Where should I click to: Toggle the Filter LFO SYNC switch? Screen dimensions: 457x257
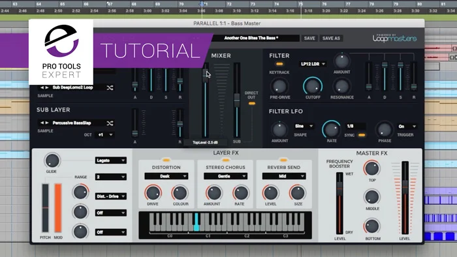tap(362, 135)
